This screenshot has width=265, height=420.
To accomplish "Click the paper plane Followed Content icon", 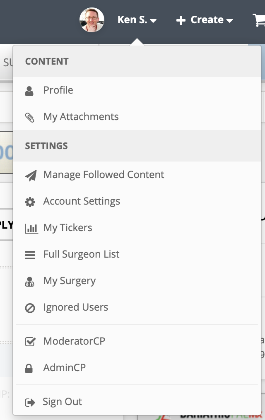I will coord(31,176).
